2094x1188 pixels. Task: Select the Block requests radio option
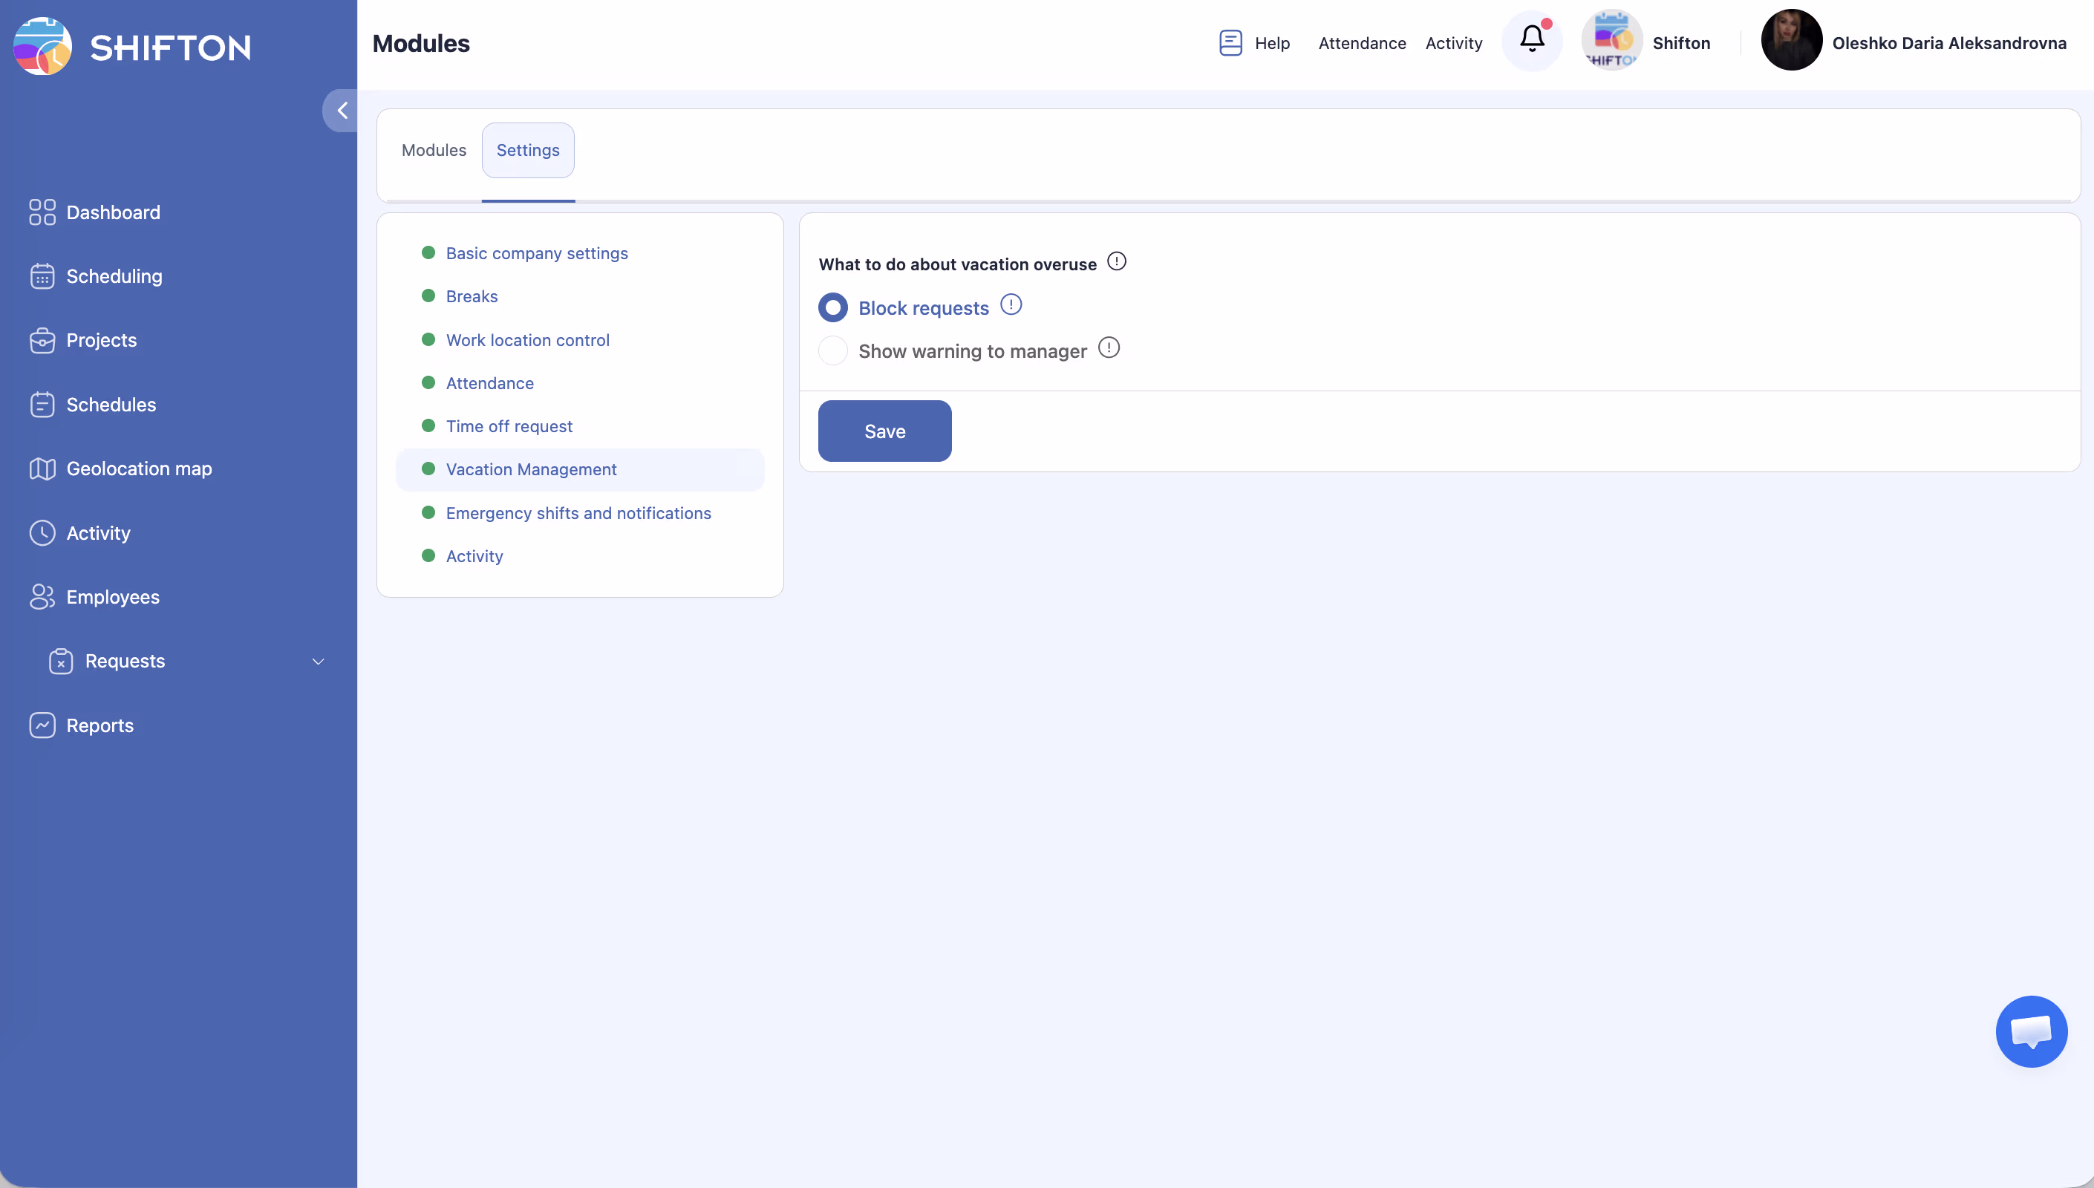coord(833,307)
